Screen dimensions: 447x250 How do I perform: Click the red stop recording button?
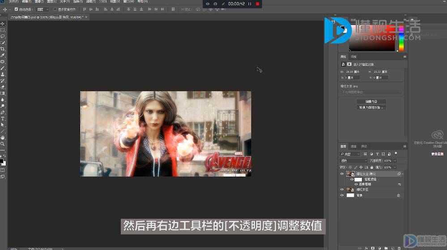pos(257,4)
